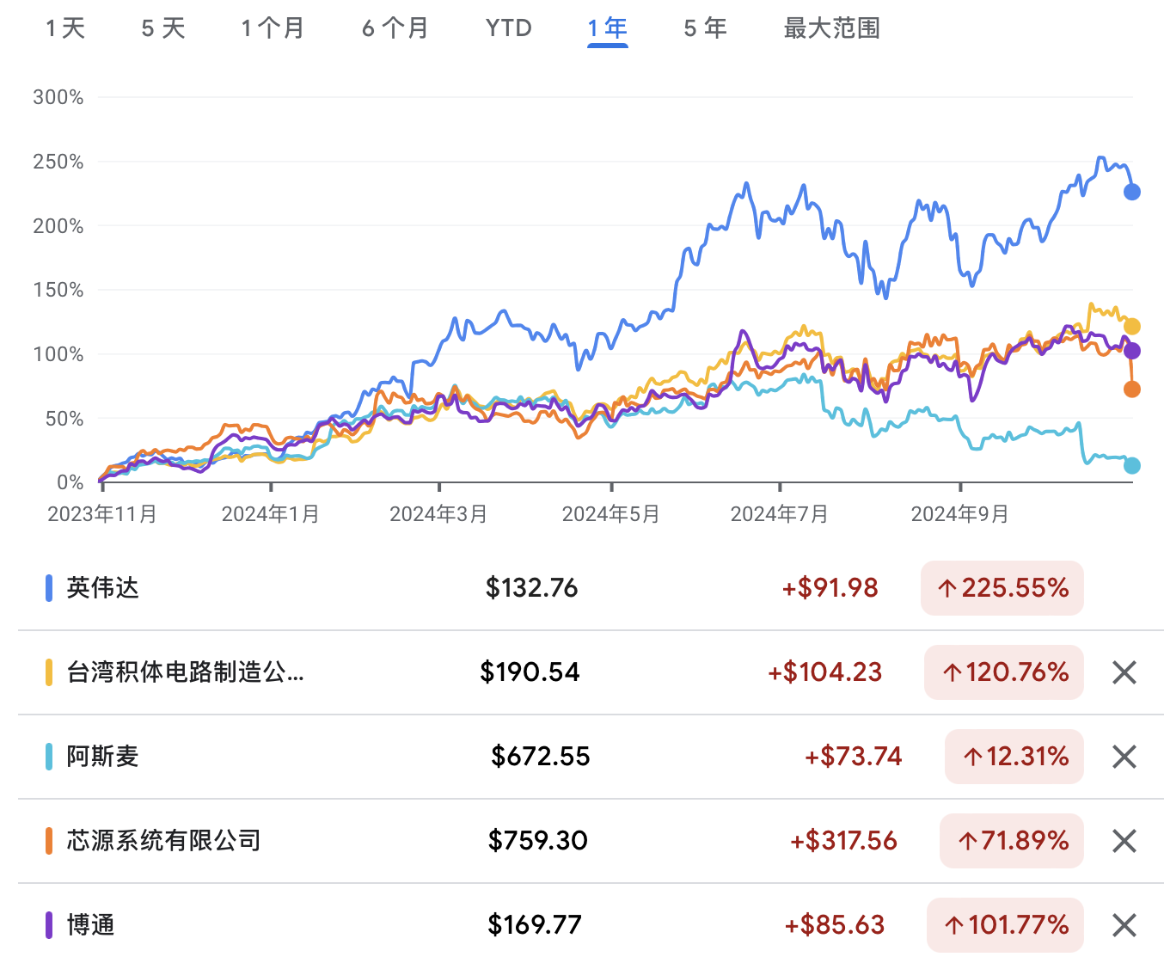Click the 0% y-axis label
This screenshot has width=1164, height=963.
click(70, 482)
